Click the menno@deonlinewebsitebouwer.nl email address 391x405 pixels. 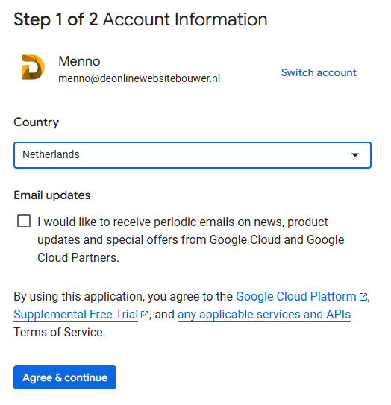point(139,78)
